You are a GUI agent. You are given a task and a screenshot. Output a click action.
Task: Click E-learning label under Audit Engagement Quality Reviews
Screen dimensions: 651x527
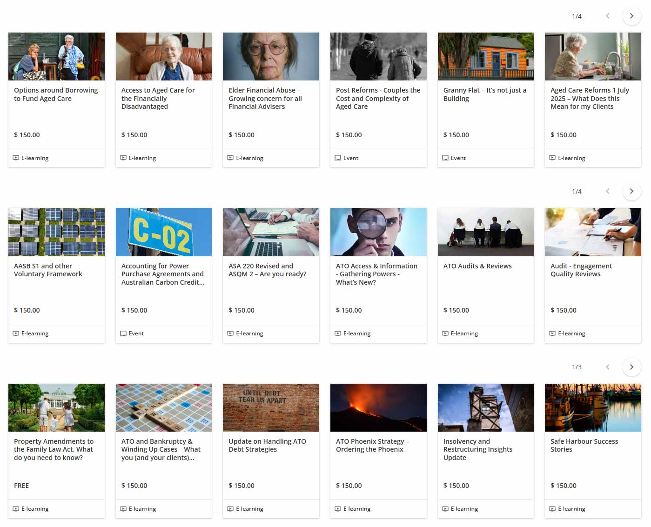[571, 334]
